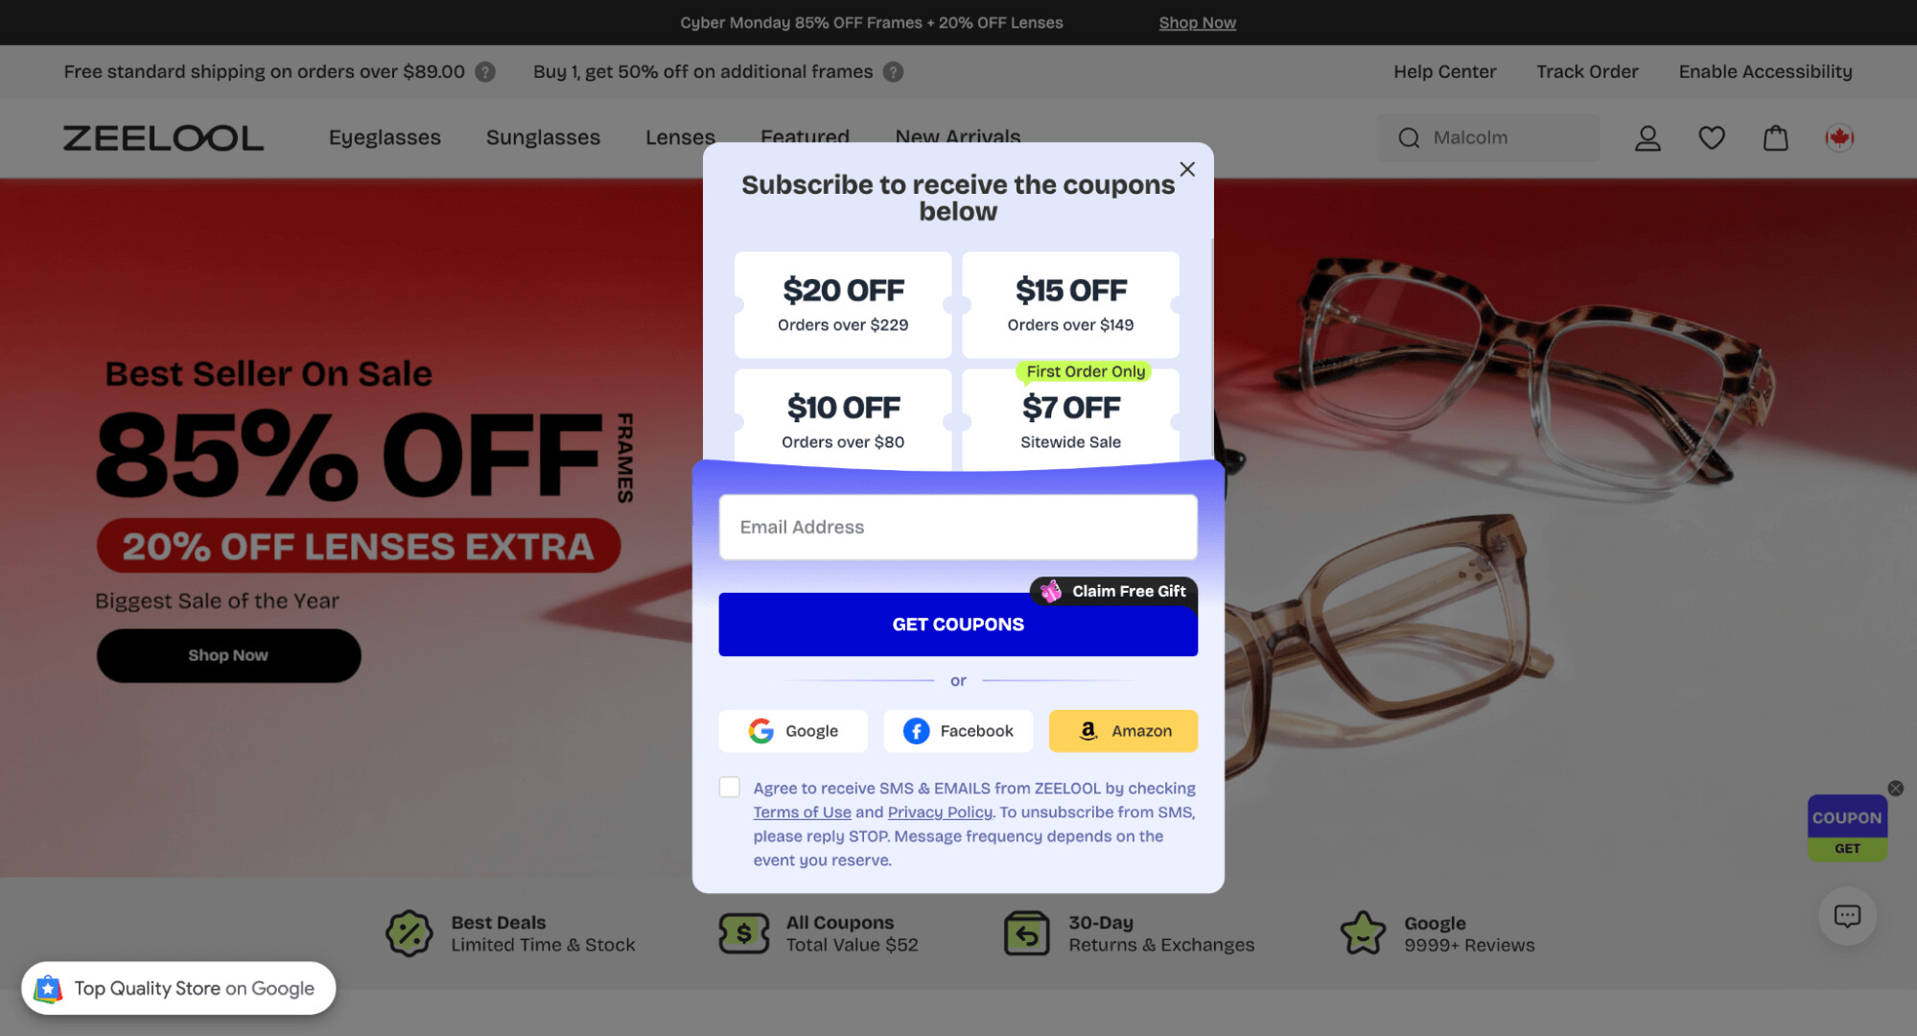1917x1036 pixels.
Task: Open the Sunglasses menu
Action: [543, 137]
